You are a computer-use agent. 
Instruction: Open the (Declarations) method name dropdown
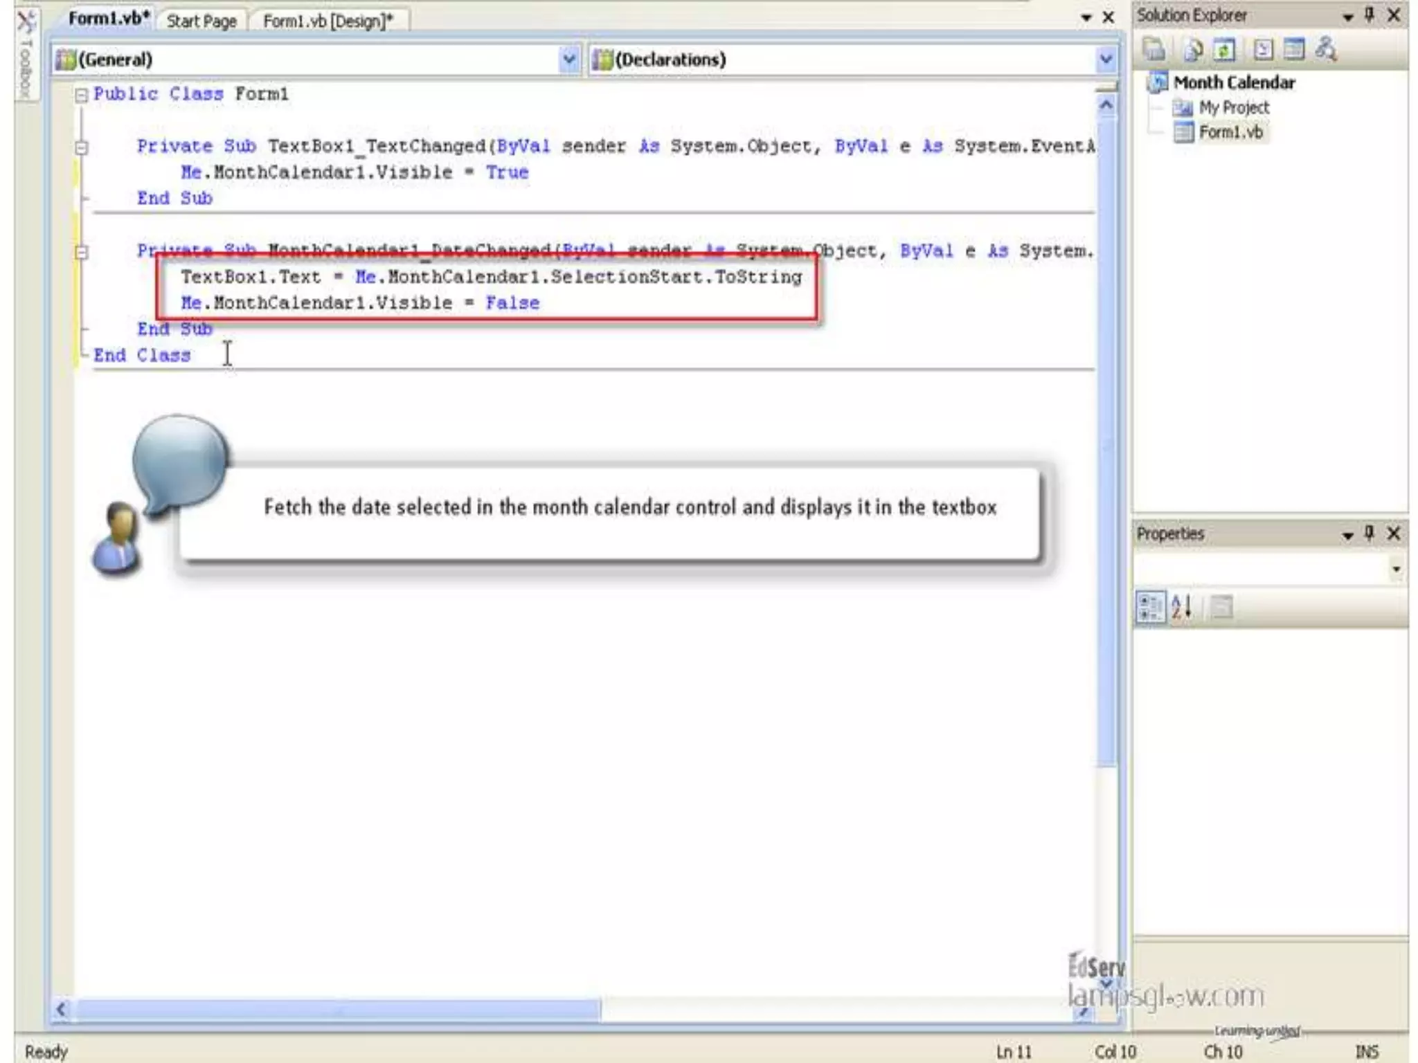click(1106, 60)
